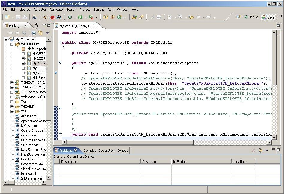
Task: Click the New wizard toolbar icon
Action: coord(7,17)
